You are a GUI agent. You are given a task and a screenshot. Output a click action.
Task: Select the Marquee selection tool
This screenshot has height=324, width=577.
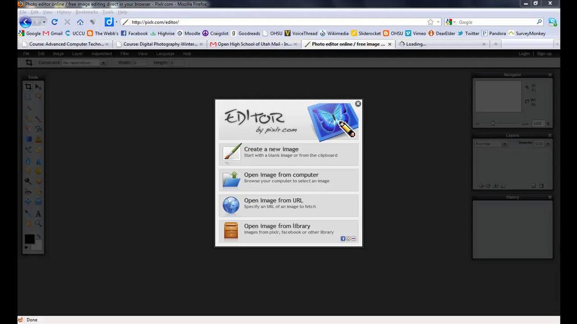click(28, 97)
